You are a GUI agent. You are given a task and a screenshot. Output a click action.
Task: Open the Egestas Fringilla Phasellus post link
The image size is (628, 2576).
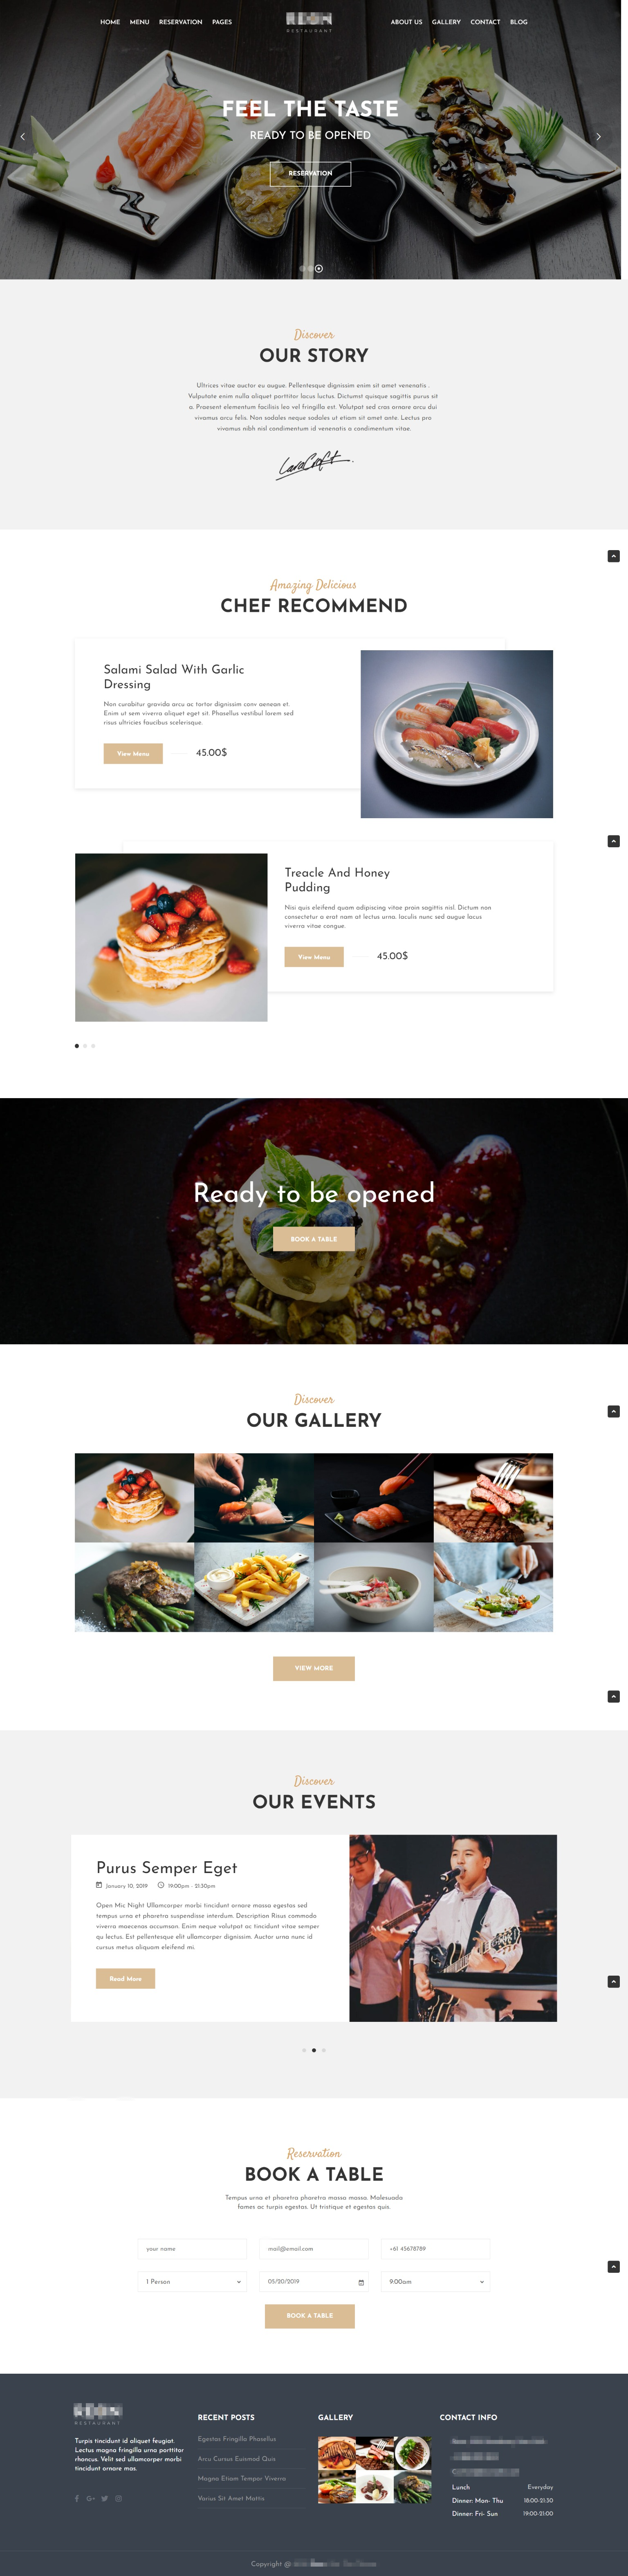pyautogui.click(x=237, y=2438)
